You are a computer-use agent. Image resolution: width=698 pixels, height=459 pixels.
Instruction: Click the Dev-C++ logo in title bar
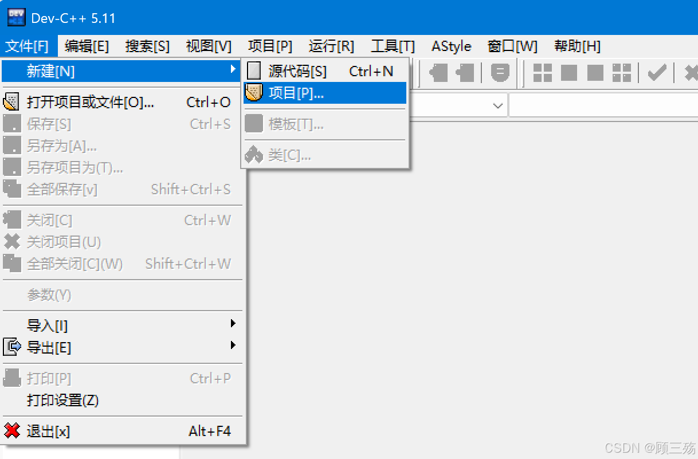[x=16, y=17]
